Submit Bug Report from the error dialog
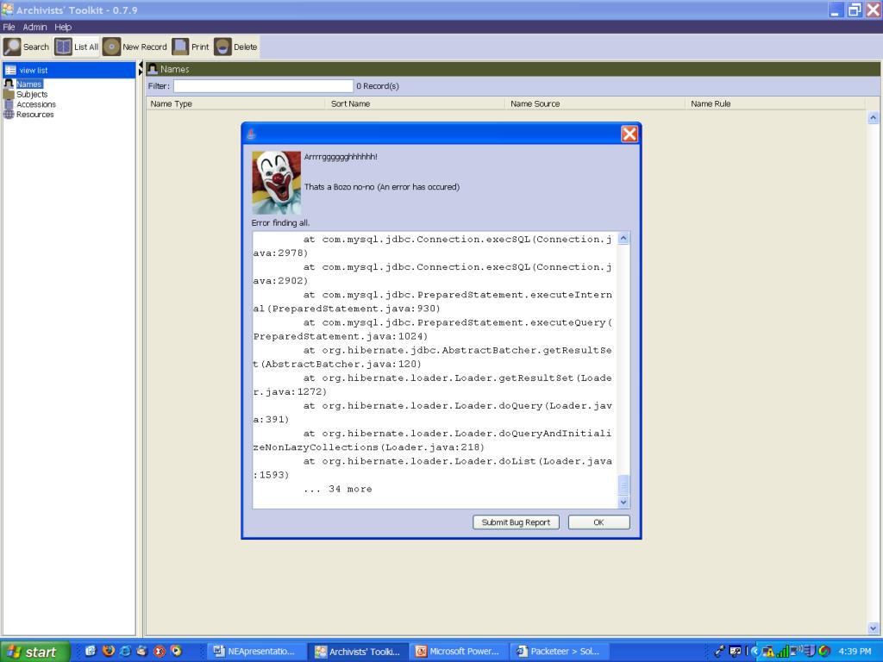Viewport: 883px width, 662px height. (516, 522)
